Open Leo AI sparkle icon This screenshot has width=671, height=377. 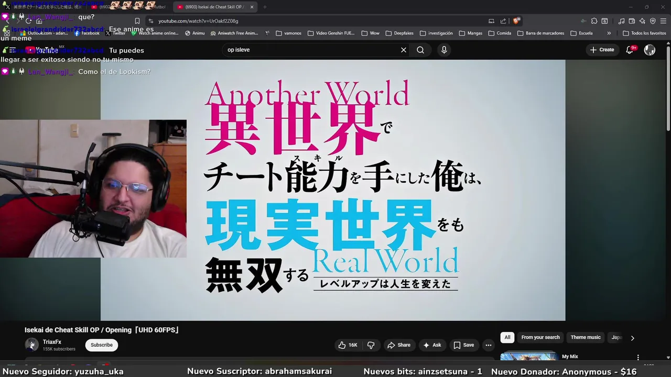(x=642, y=21)
